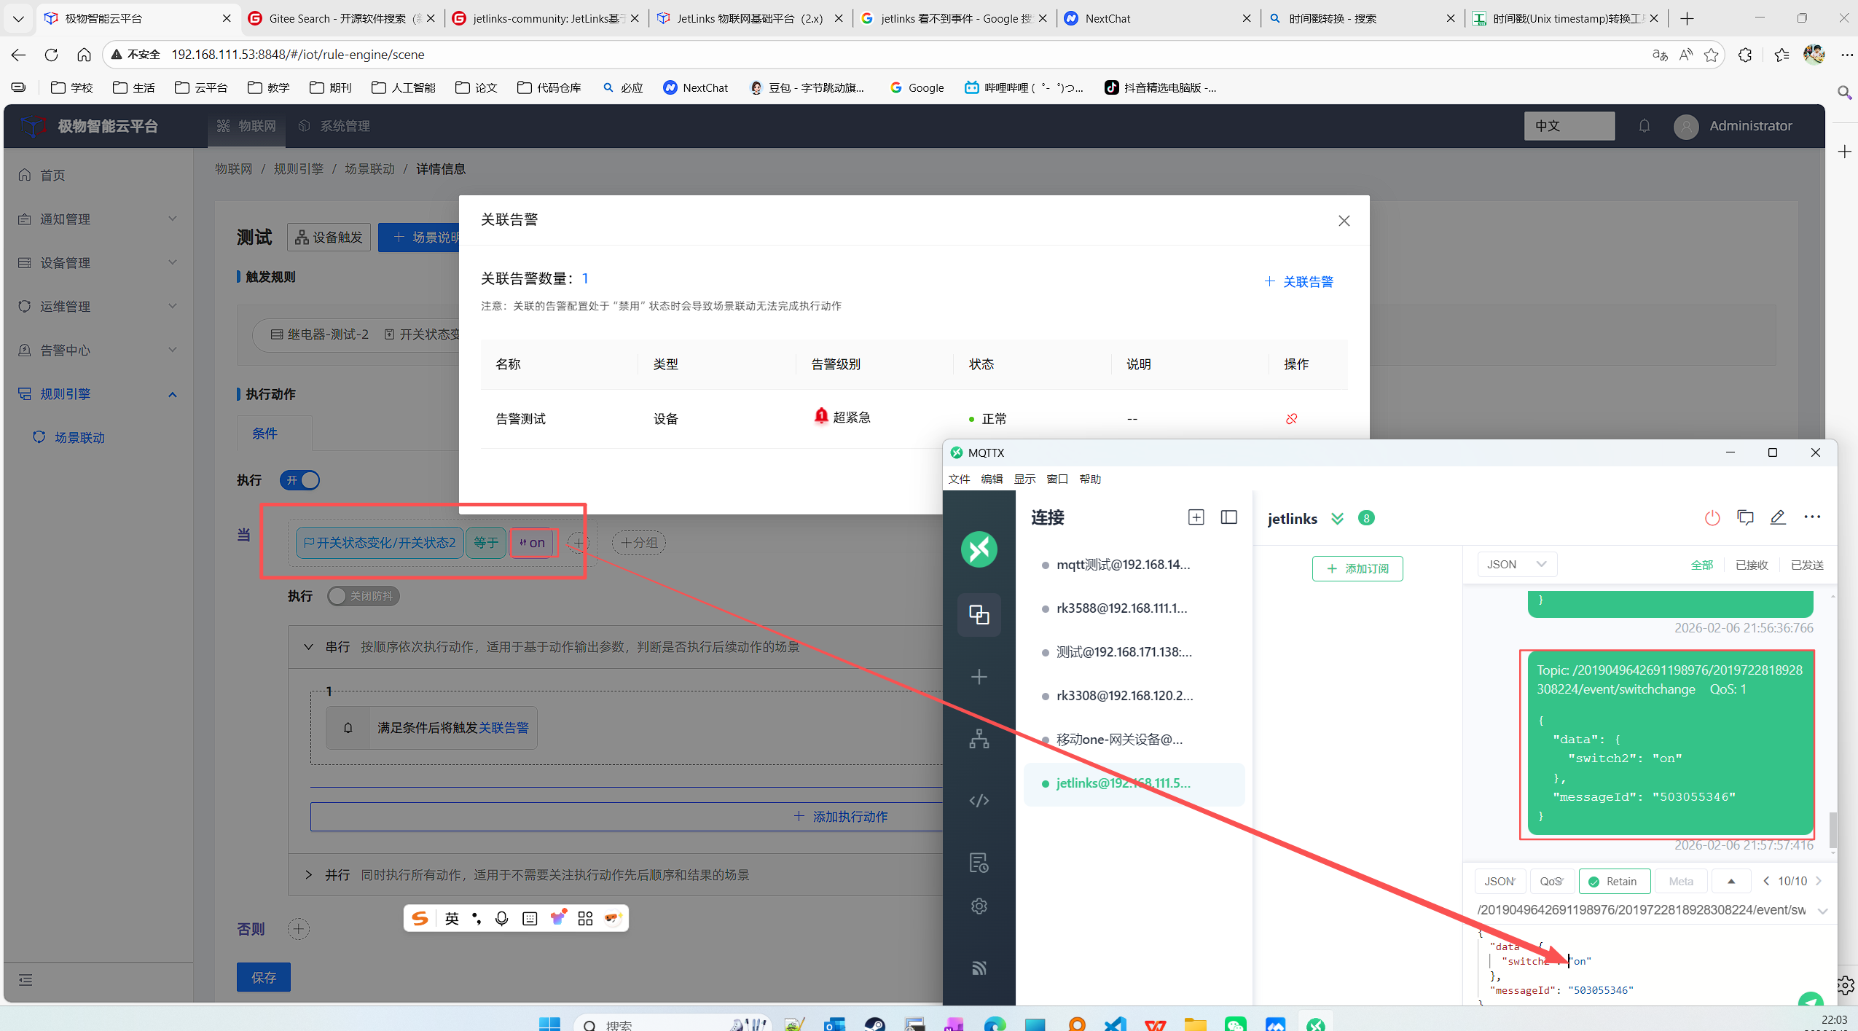
Task: Toggle the 执行 switch showing 开
Action: coord(299,480)
